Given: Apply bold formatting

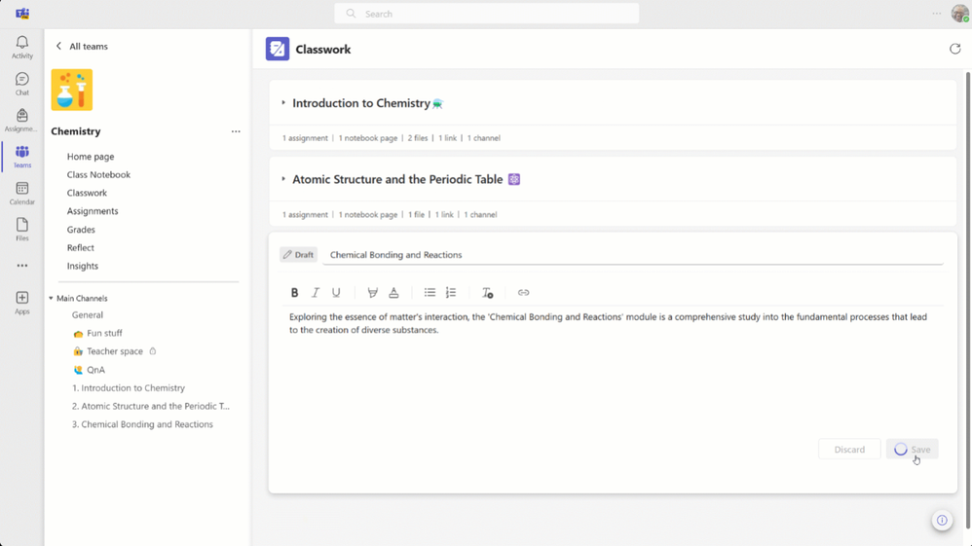Looking at the screenshot, I should click(294, 293).
